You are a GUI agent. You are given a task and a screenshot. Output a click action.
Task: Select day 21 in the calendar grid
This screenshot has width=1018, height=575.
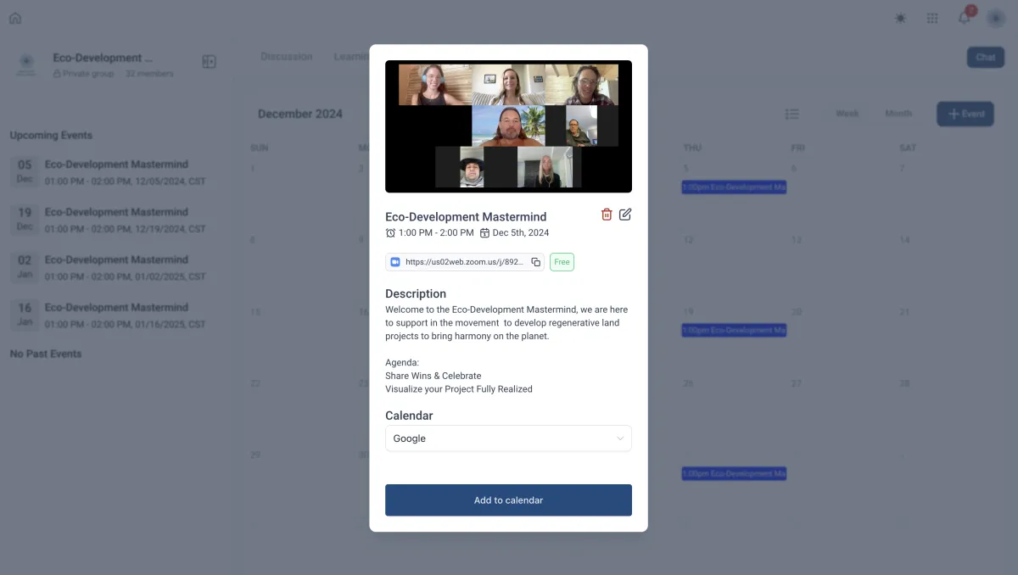click(905, 312)
